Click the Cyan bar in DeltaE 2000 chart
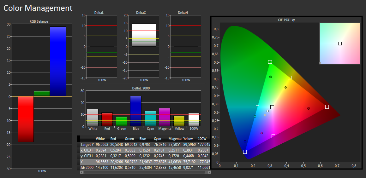This screenshot has width=366, height=178. (150, 119)
